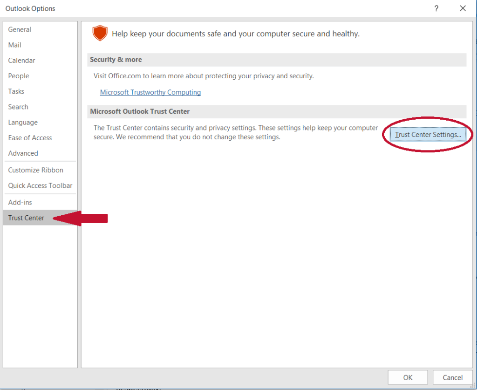Open the Help question mark icon
The width and height of the screenshot is (477, 390).
[x=436, y=8]
